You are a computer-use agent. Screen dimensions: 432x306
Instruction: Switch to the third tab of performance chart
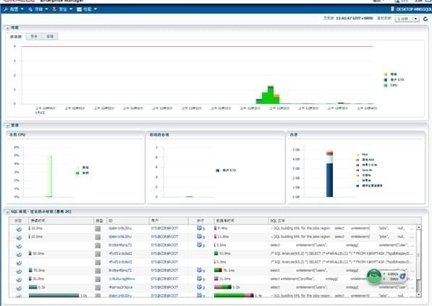click(x=50, y=36)
